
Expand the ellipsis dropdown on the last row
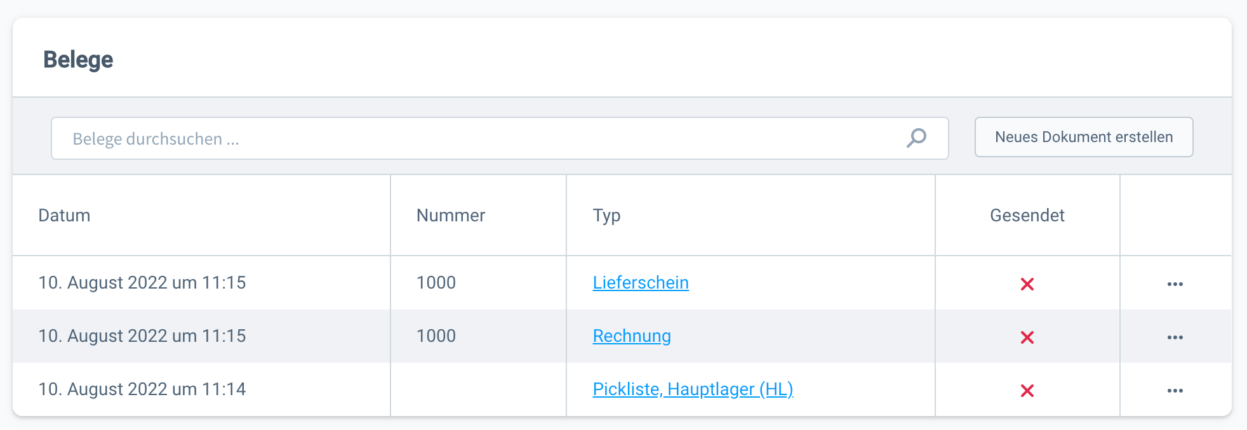1175,389
